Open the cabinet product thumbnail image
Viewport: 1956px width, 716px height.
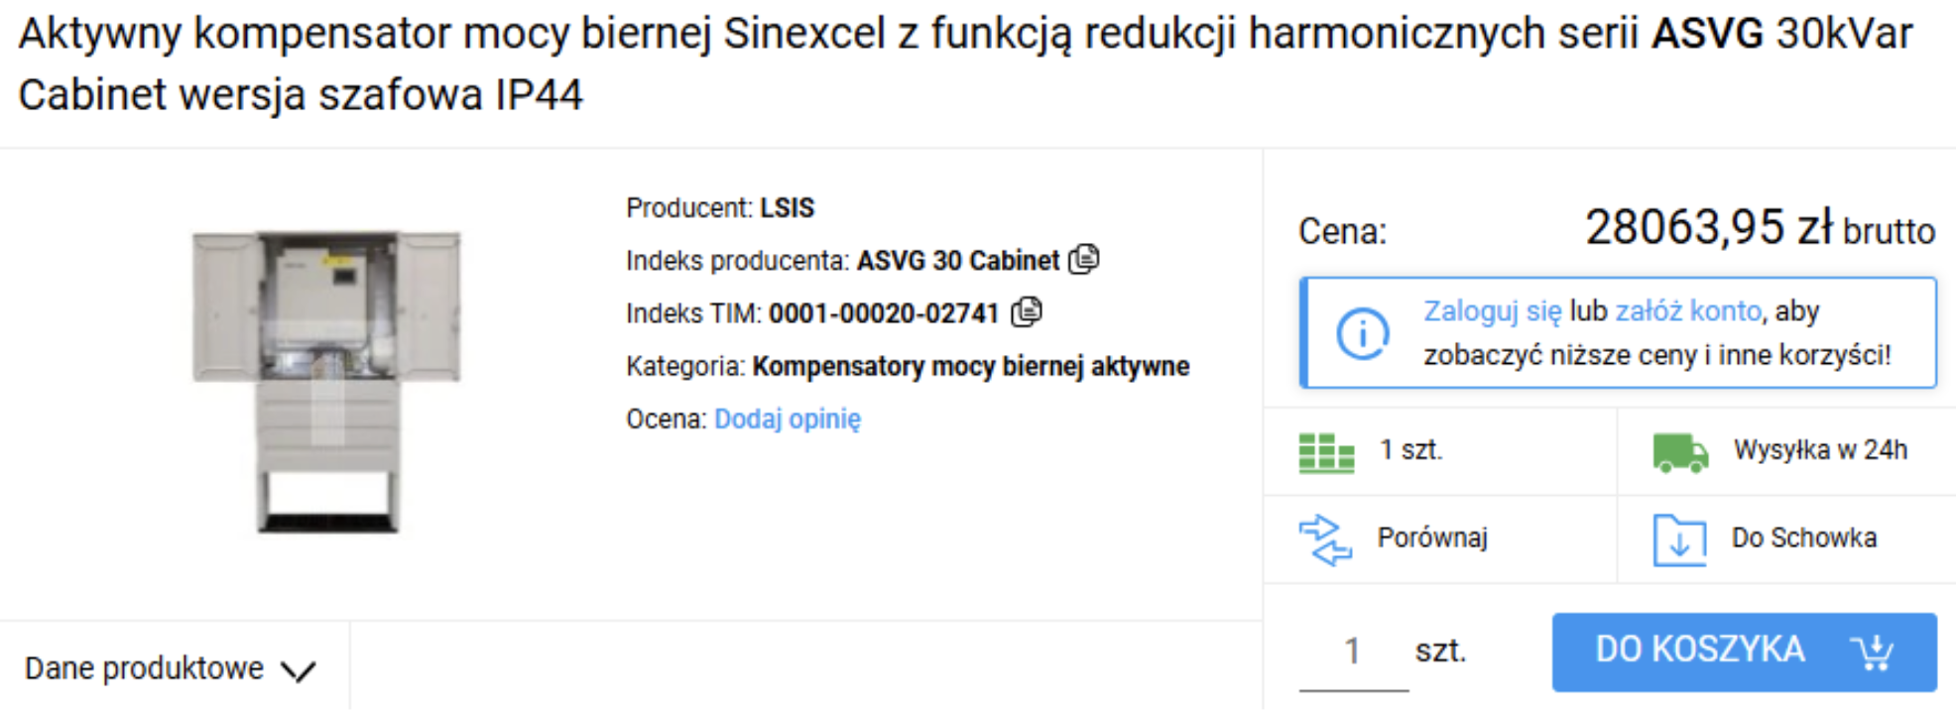[326, 380]
